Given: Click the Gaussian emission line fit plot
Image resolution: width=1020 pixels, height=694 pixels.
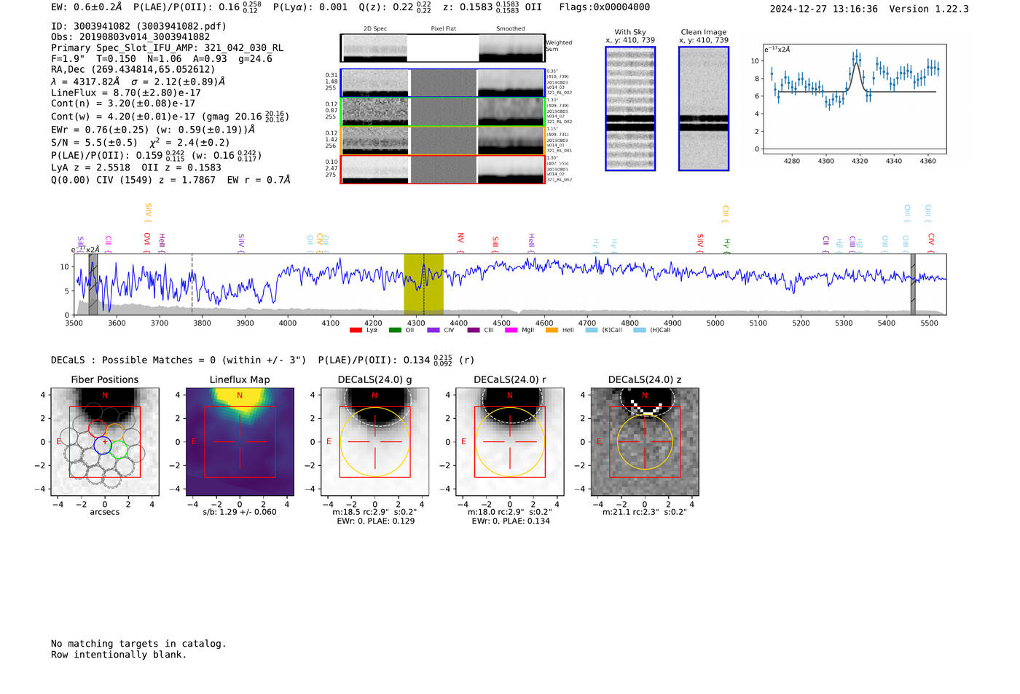Looking at the screenshot, I should pos(854,99).
